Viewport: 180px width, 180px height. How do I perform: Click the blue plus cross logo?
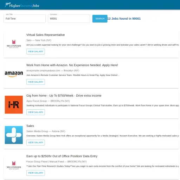[14, 135]
